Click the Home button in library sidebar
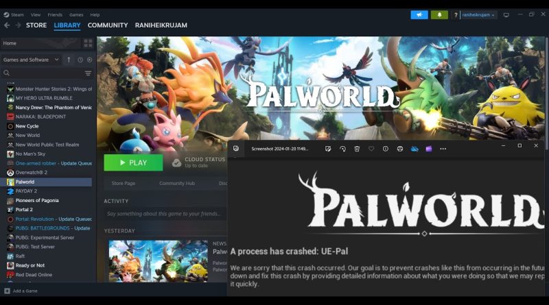Viewport: 549px width, 305px height. pyautogui.click(x=40, y=43)
